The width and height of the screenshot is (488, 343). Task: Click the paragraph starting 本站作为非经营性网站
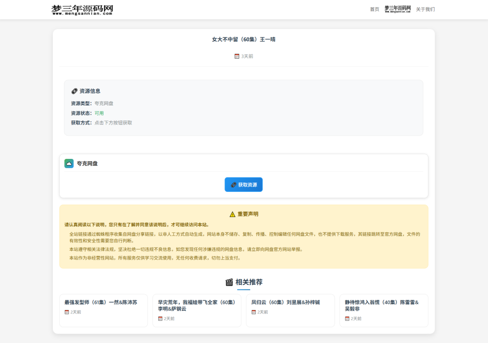[x=156, y=258]
